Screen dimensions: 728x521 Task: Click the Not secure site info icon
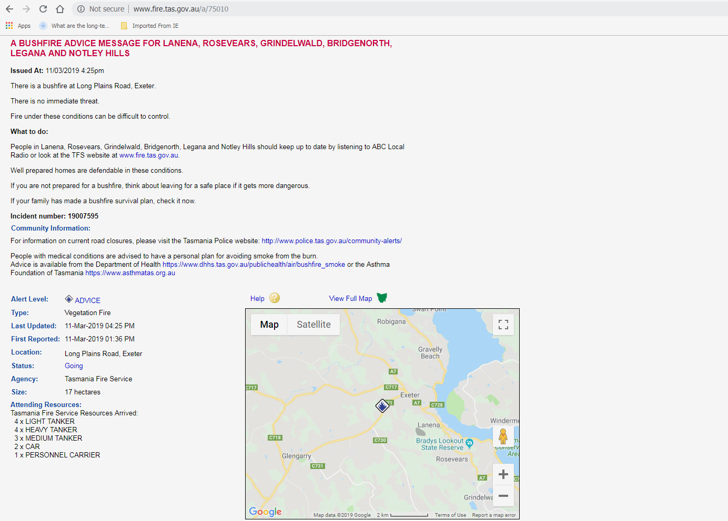81,9
